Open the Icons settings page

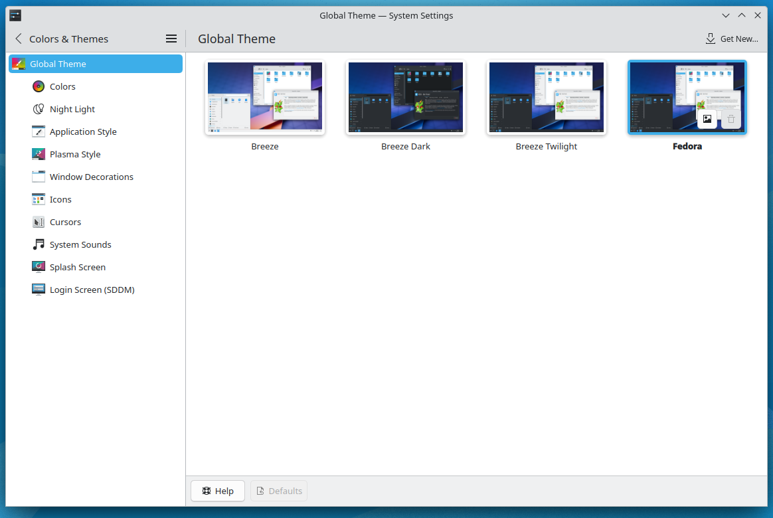click(96, 200)
